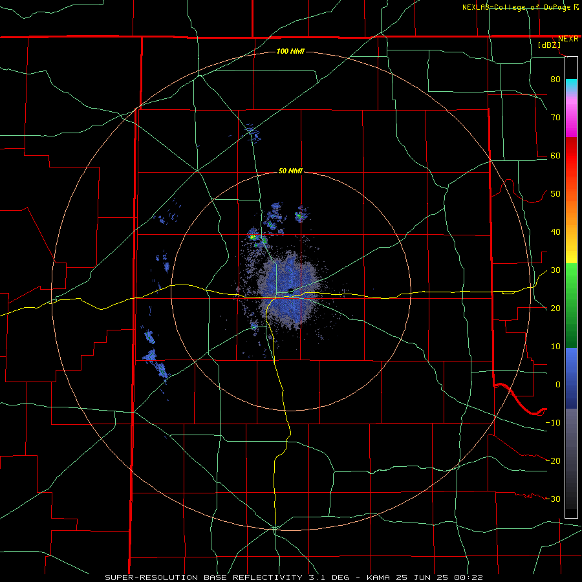Select the -10 dBZ scale value
Viewport: 582px width, 582px height.
point(553,422)
